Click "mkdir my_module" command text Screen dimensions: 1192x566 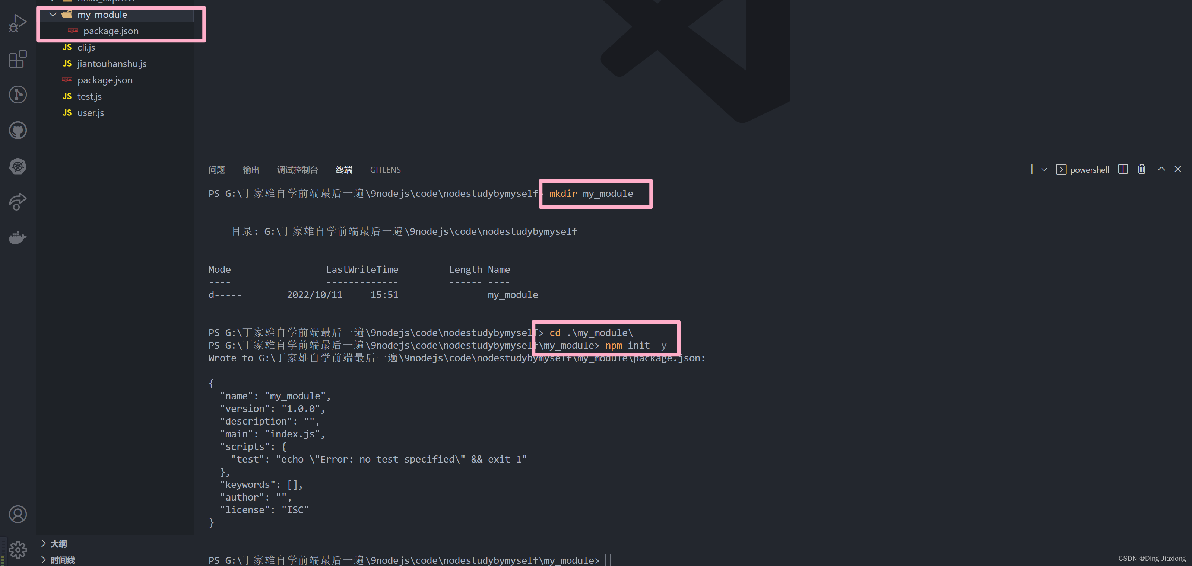pos(591,194)
